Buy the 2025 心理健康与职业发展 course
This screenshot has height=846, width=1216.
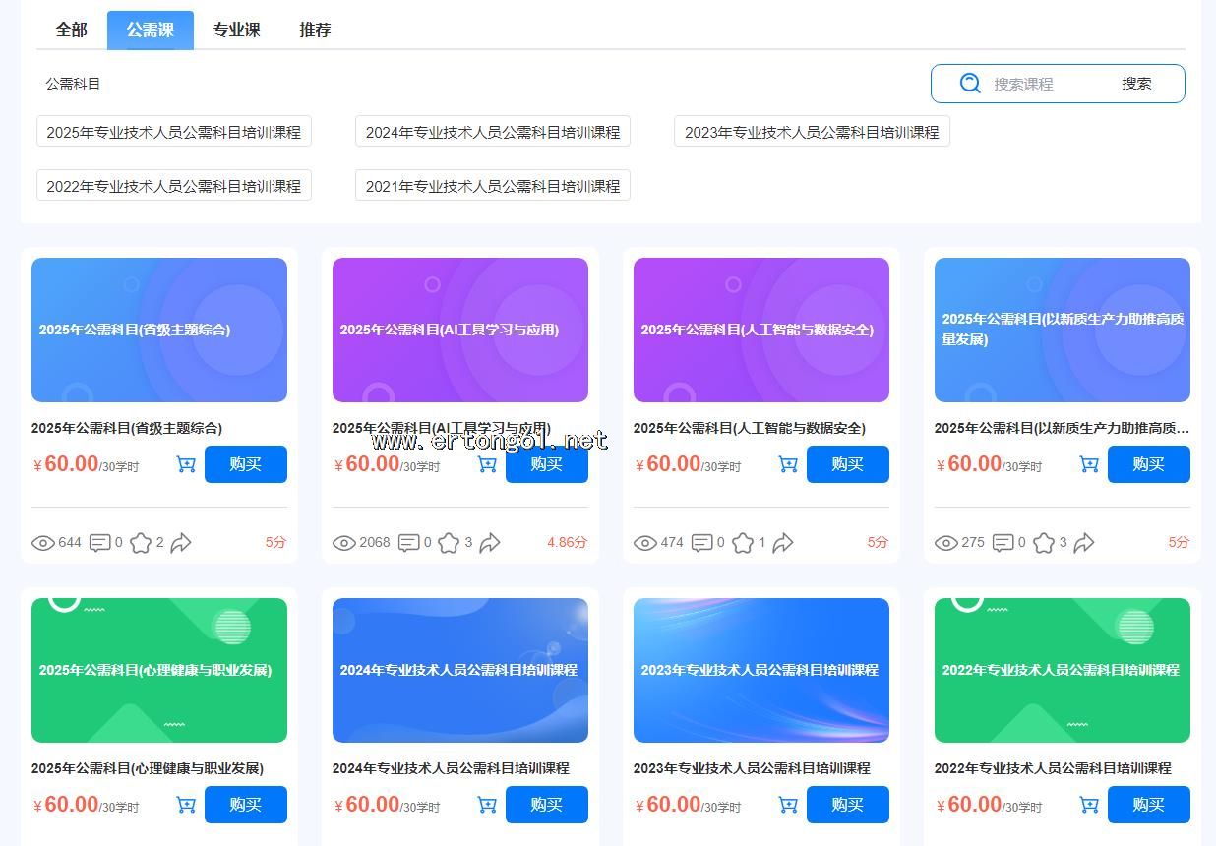[245, 805]
